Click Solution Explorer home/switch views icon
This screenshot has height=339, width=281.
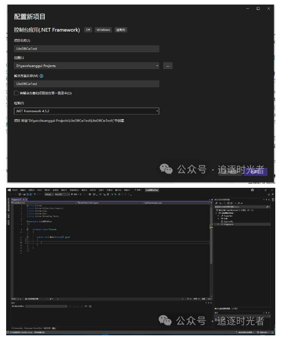(x=216, y=203)
